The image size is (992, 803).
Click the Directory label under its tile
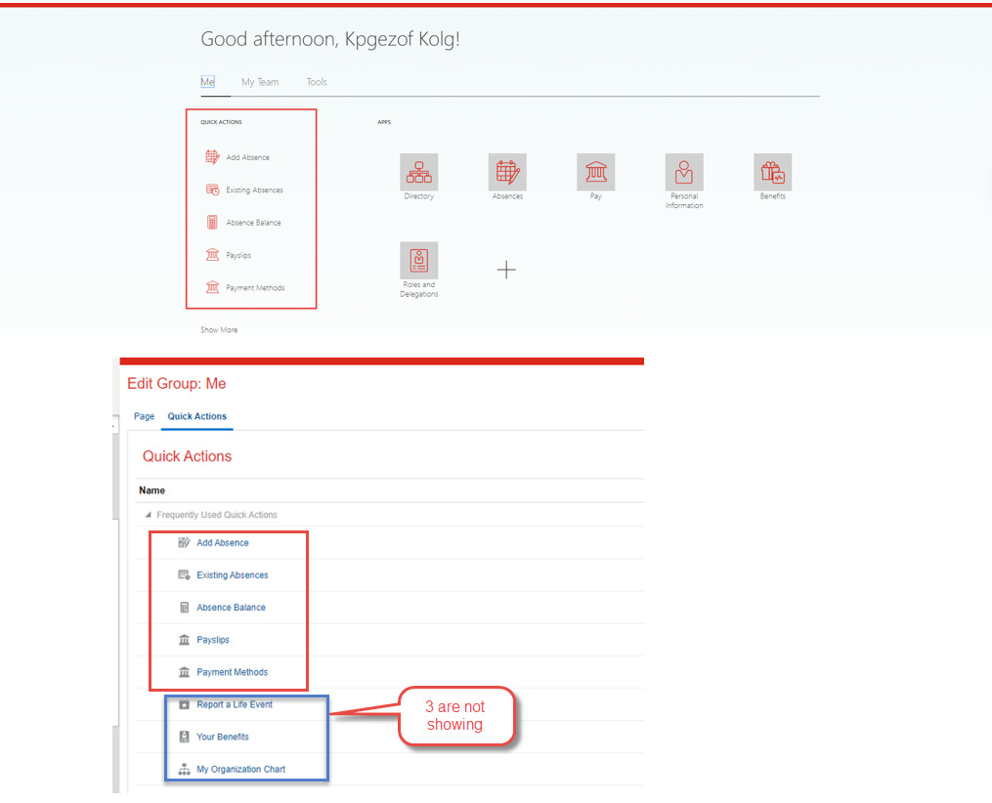(419, 196)
